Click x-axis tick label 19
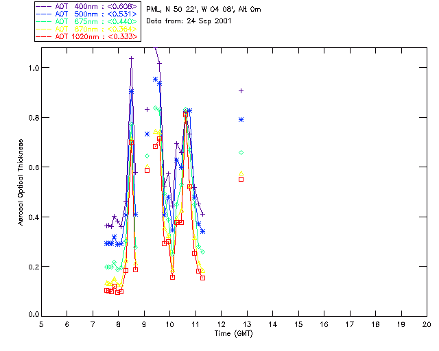The width and height of the screenshot is (439, 351). click(401, 324)
